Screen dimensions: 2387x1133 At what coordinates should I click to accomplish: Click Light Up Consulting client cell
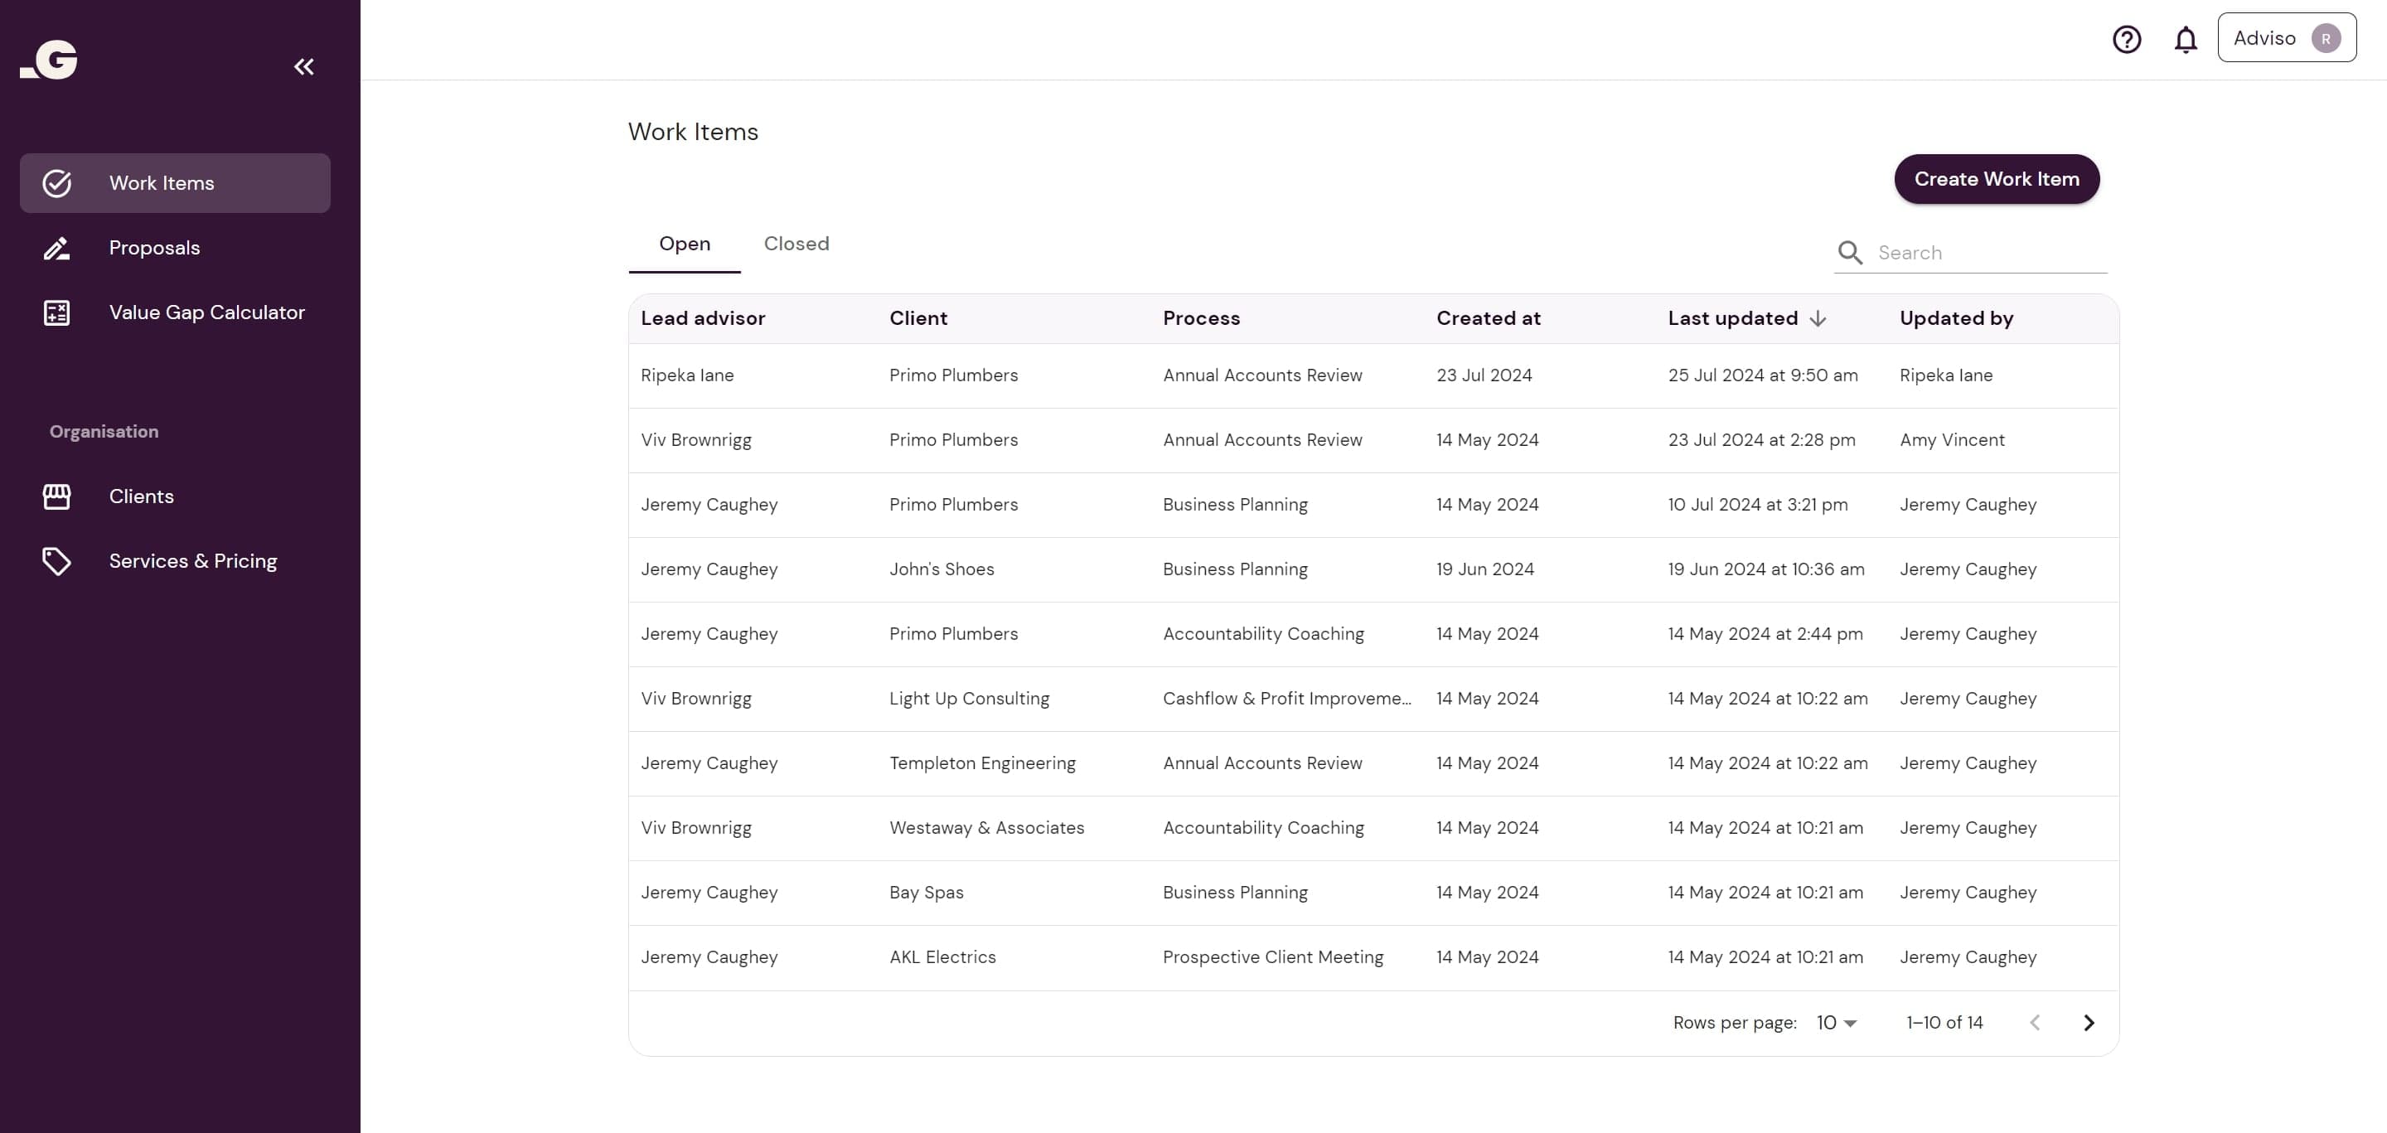click(969, 699)
